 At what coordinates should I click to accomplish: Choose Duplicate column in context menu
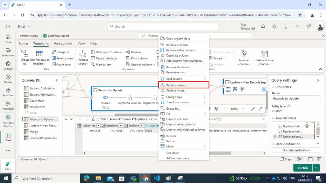(x=184, y=55)
